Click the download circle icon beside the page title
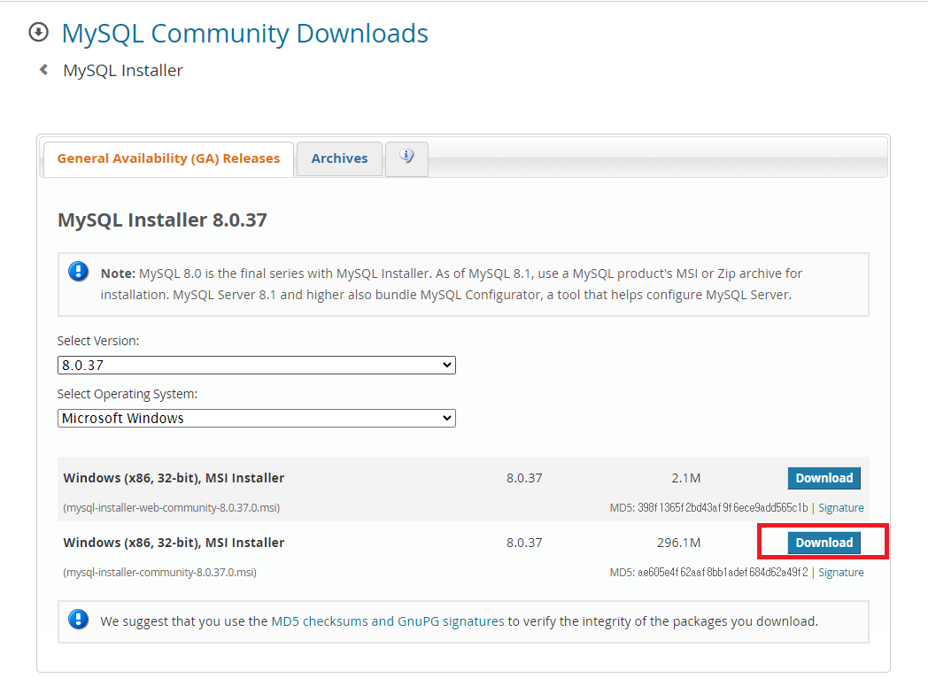 pyautogui.click(x=38, y=32)
